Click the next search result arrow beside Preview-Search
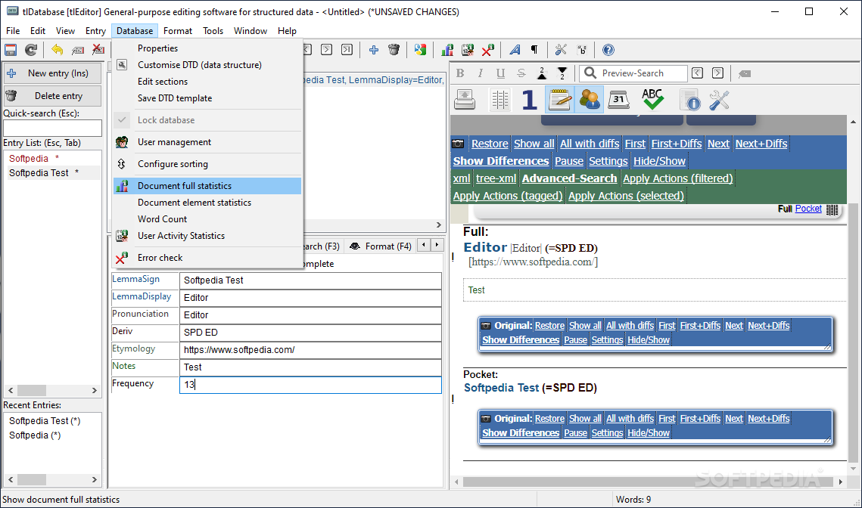The image size is (862, 508). 717,73
